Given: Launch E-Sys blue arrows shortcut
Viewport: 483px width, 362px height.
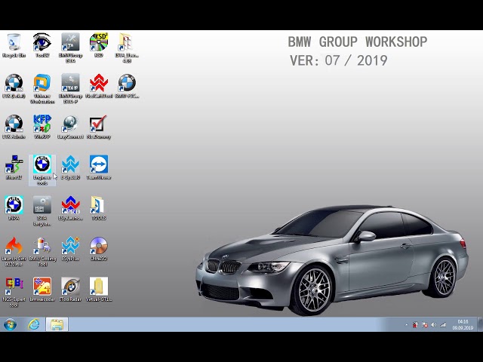Looking at the screenshot, I should click(x=70, y=167).
